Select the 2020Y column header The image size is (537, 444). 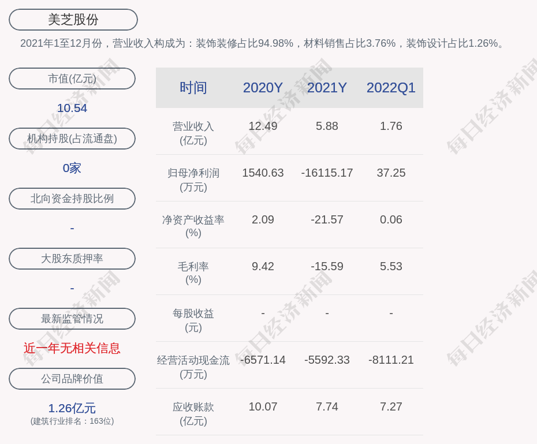coord(263,88)
